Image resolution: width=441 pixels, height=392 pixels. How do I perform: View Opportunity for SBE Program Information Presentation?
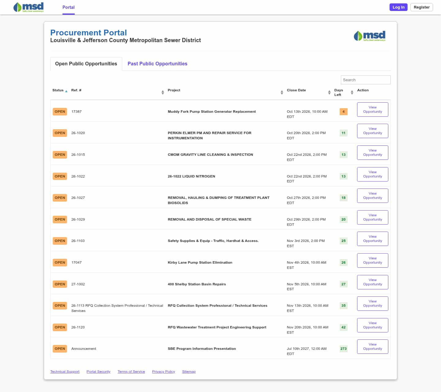click(x=372, y=346)
